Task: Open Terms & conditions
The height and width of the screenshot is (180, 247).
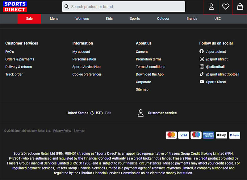Action: pos(150,67)
